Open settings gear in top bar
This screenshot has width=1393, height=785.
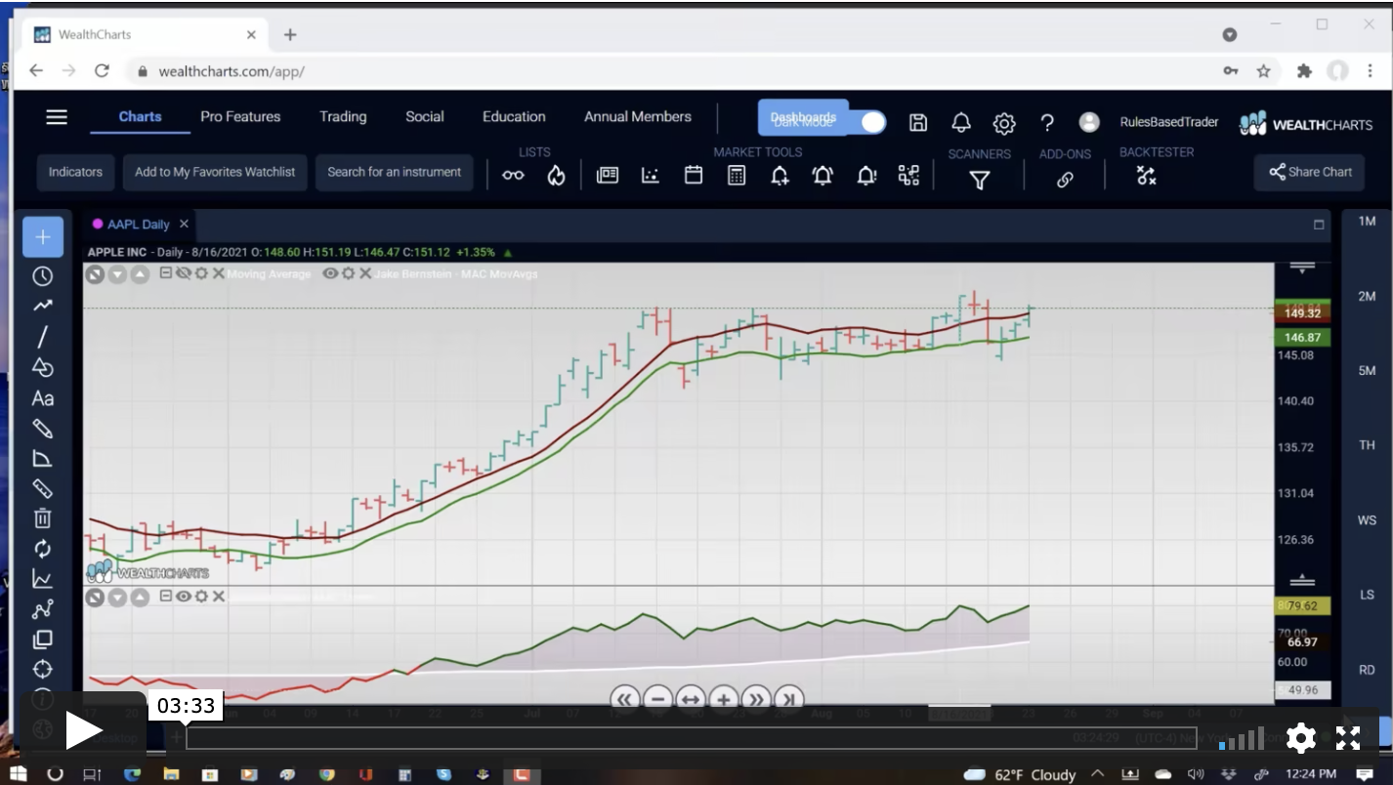[1004, 123]
